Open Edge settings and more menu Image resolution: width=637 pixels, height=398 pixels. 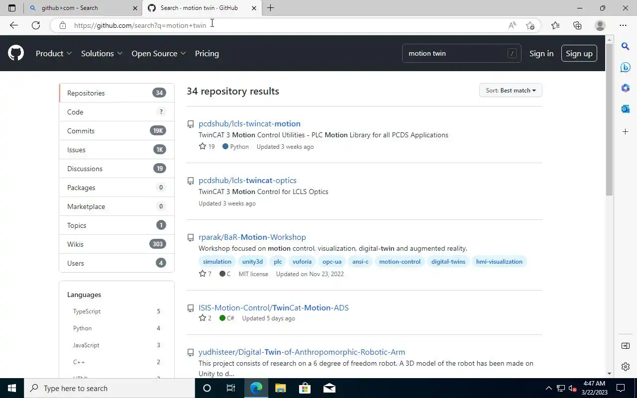pos(623,25)
